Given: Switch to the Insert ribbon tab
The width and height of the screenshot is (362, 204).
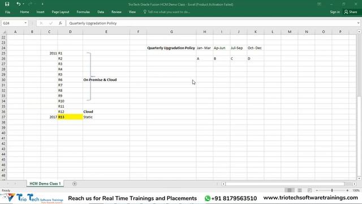Looking at the screenshot, I should (x=40, y=12).
